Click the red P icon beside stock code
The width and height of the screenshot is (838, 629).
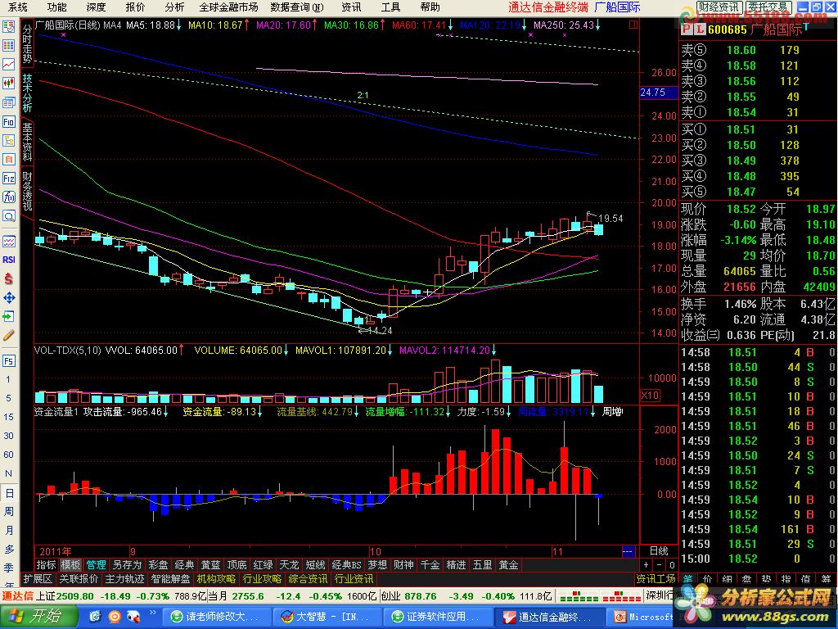[x=686, y=29]
